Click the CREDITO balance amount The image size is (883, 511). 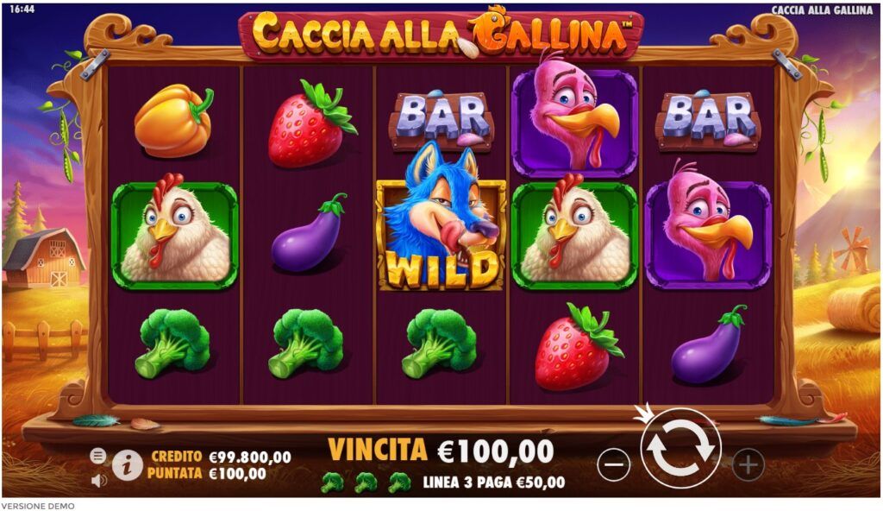pyautogui.click(x=250, y=457)
